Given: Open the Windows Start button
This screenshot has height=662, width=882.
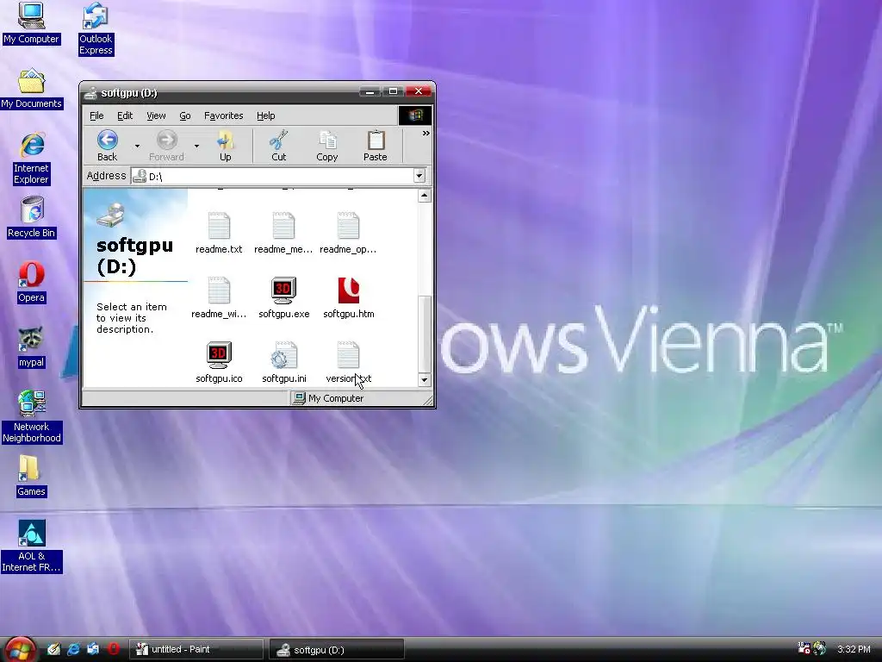Looking at the screenshot, I should click(20, 650).
